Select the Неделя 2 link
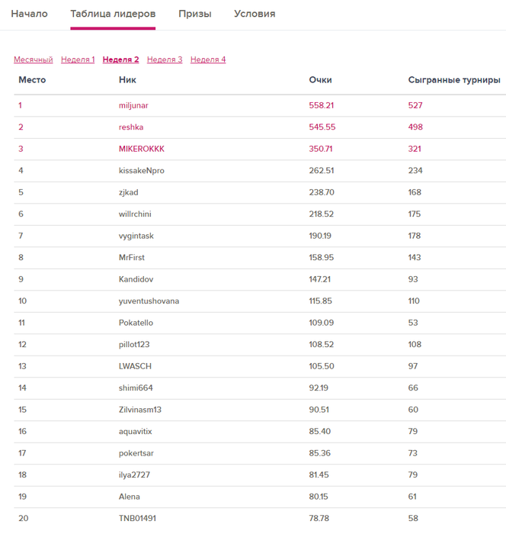The width and height of the screenshot is (506, 534). pyautogui.click(x=120, y=60)
